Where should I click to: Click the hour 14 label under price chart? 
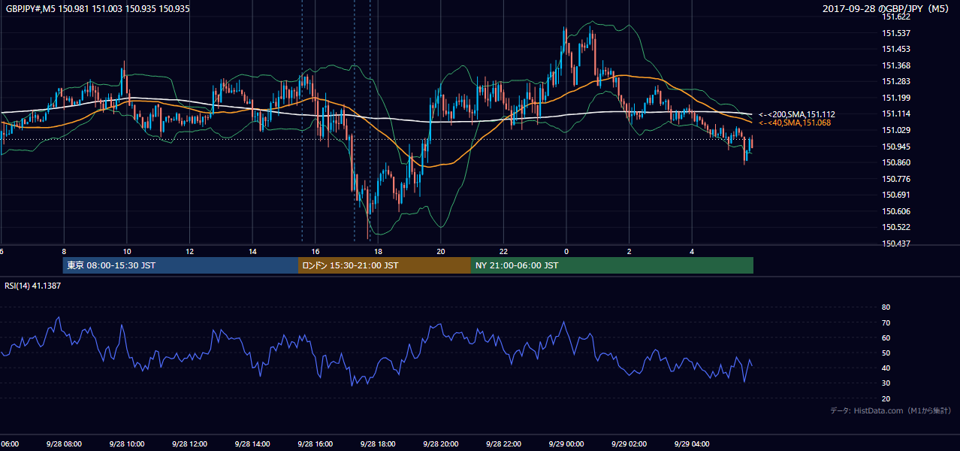click(252, 251)
